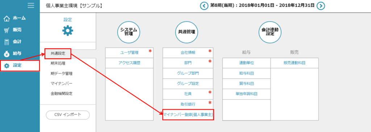Open 金融機関設定 menu item
Screen dimensions: 371x132
[x=62, y=93]
